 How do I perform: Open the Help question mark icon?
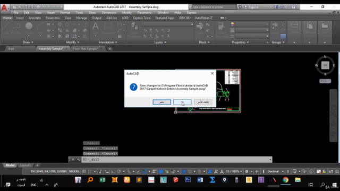[x=294, y=7]
